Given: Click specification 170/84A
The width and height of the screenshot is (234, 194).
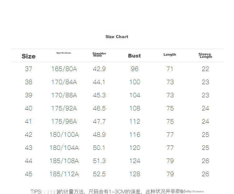Looking at the screenshot, I should [64, 82].
